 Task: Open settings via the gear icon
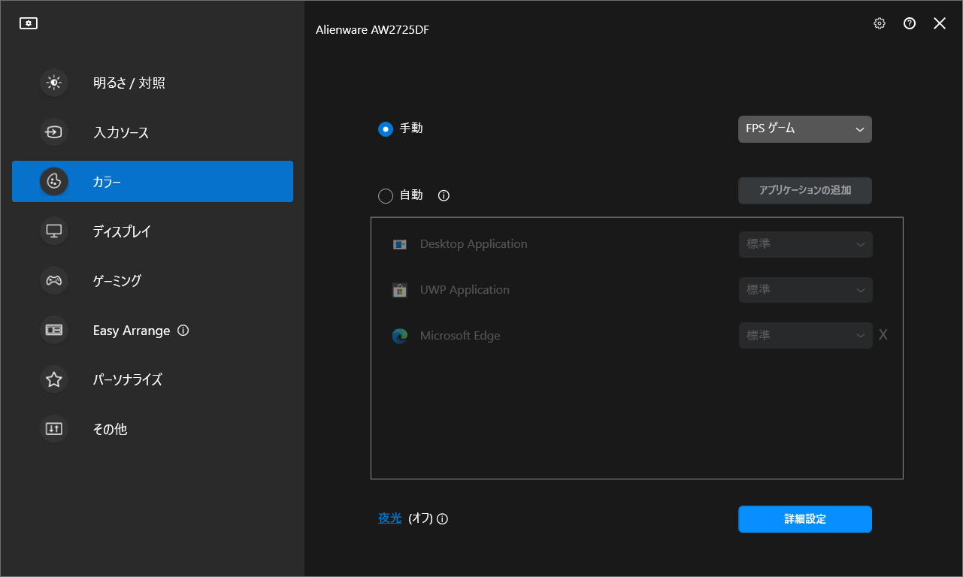coord(880,23)
